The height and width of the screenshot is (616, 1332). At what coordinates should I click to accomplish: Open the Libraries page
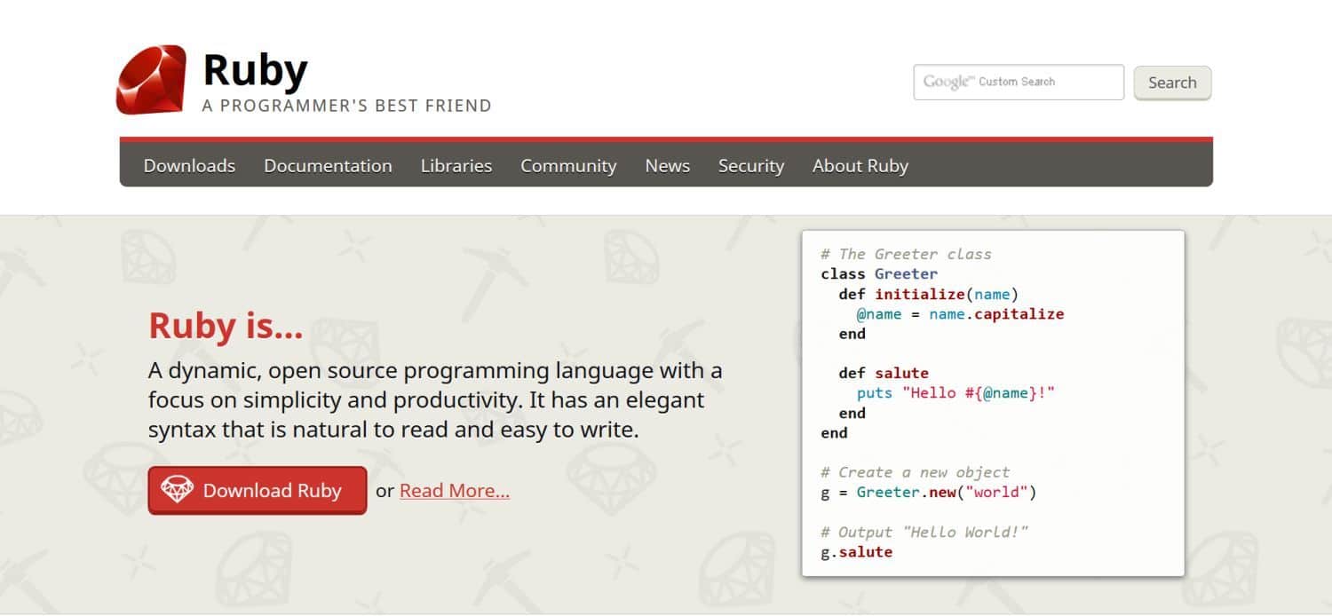point(456,166)
